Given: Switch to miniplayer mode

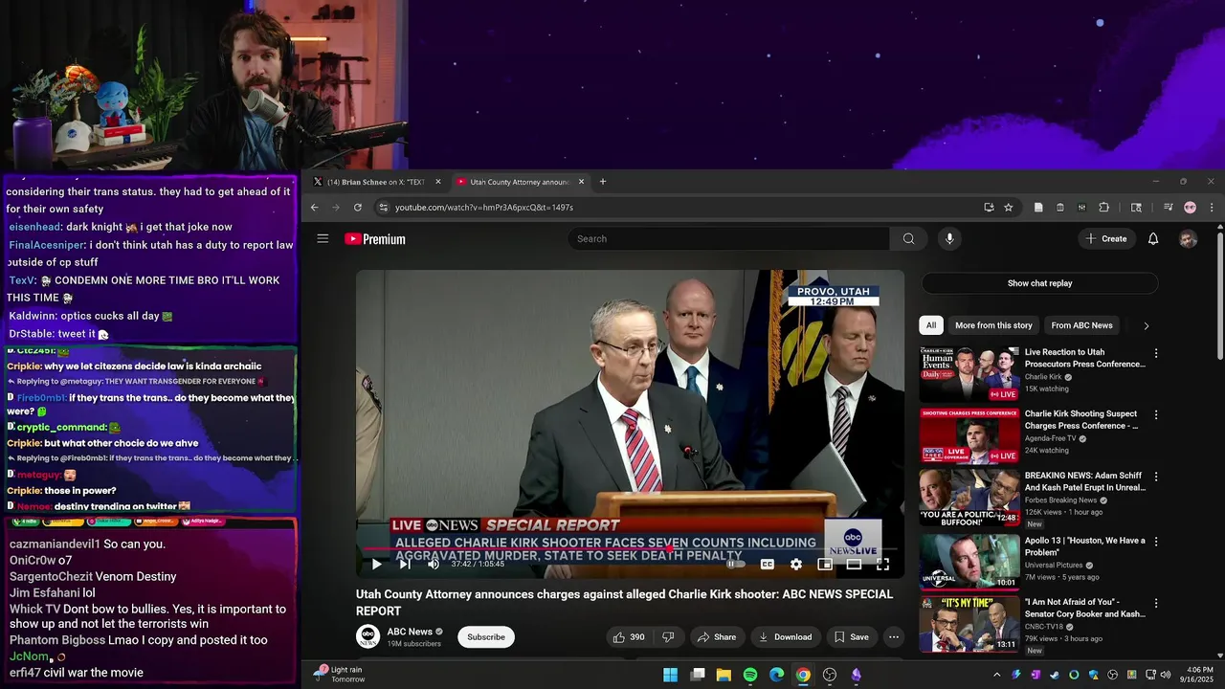Looking at the screenshot, I should click(x=825, y=565).
